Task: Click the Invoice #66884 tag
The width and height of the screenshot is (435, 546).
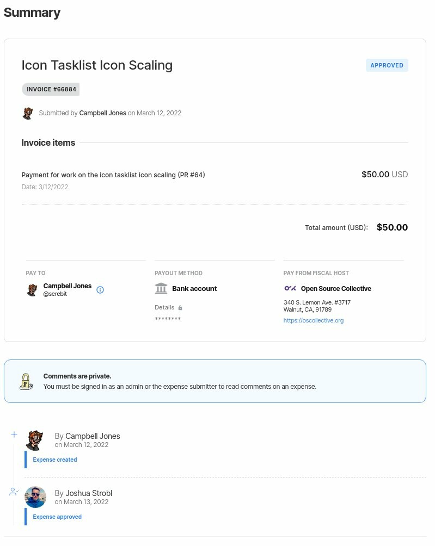Action: (x=52, y=89)
